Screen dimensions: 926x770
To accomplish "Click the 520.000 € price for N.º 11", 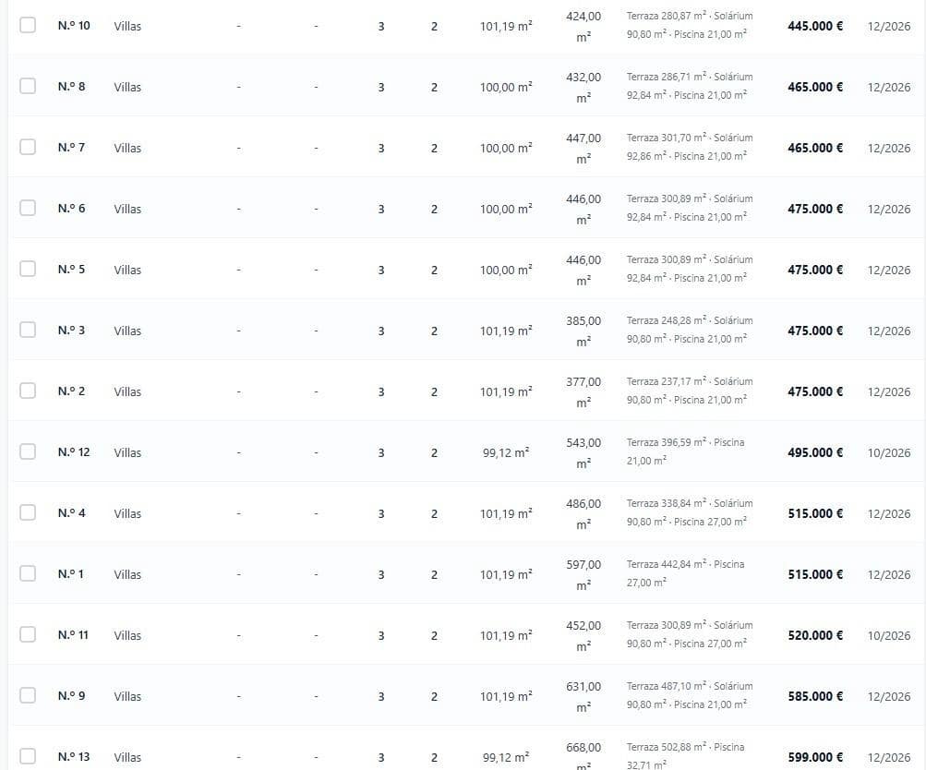I will pos(815,635).
